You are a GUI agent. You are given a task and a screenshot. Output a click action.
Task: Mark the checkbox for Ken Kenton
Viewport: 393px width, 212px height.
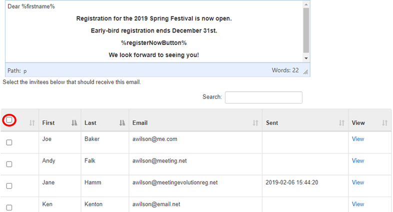9,207
